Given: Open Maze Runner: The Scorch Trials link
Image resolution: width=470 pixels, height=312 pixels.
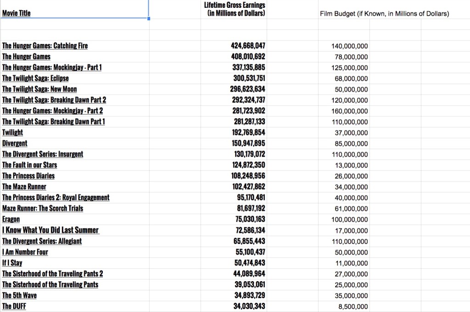Looking at the screenshot, I should (x=43, y=208).
